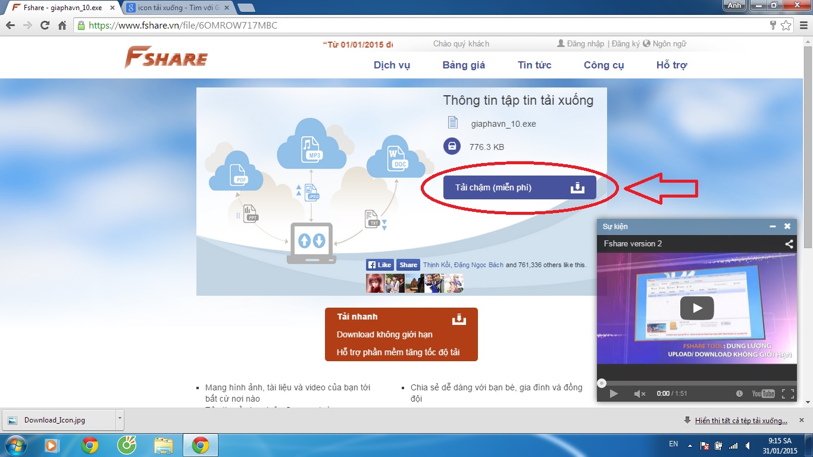Screen dimensions: 813x457
Task: Click Tải nhanh download button
Action: pyautogui.click(x=401, y=334)
